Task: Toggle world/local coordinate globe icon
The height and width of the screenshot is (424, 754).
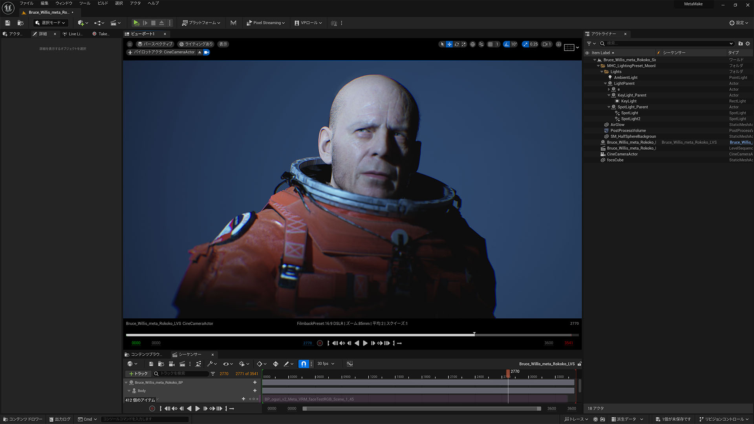Action: coord(472,44)
